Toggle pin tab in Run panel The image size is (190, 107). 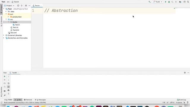5,95
